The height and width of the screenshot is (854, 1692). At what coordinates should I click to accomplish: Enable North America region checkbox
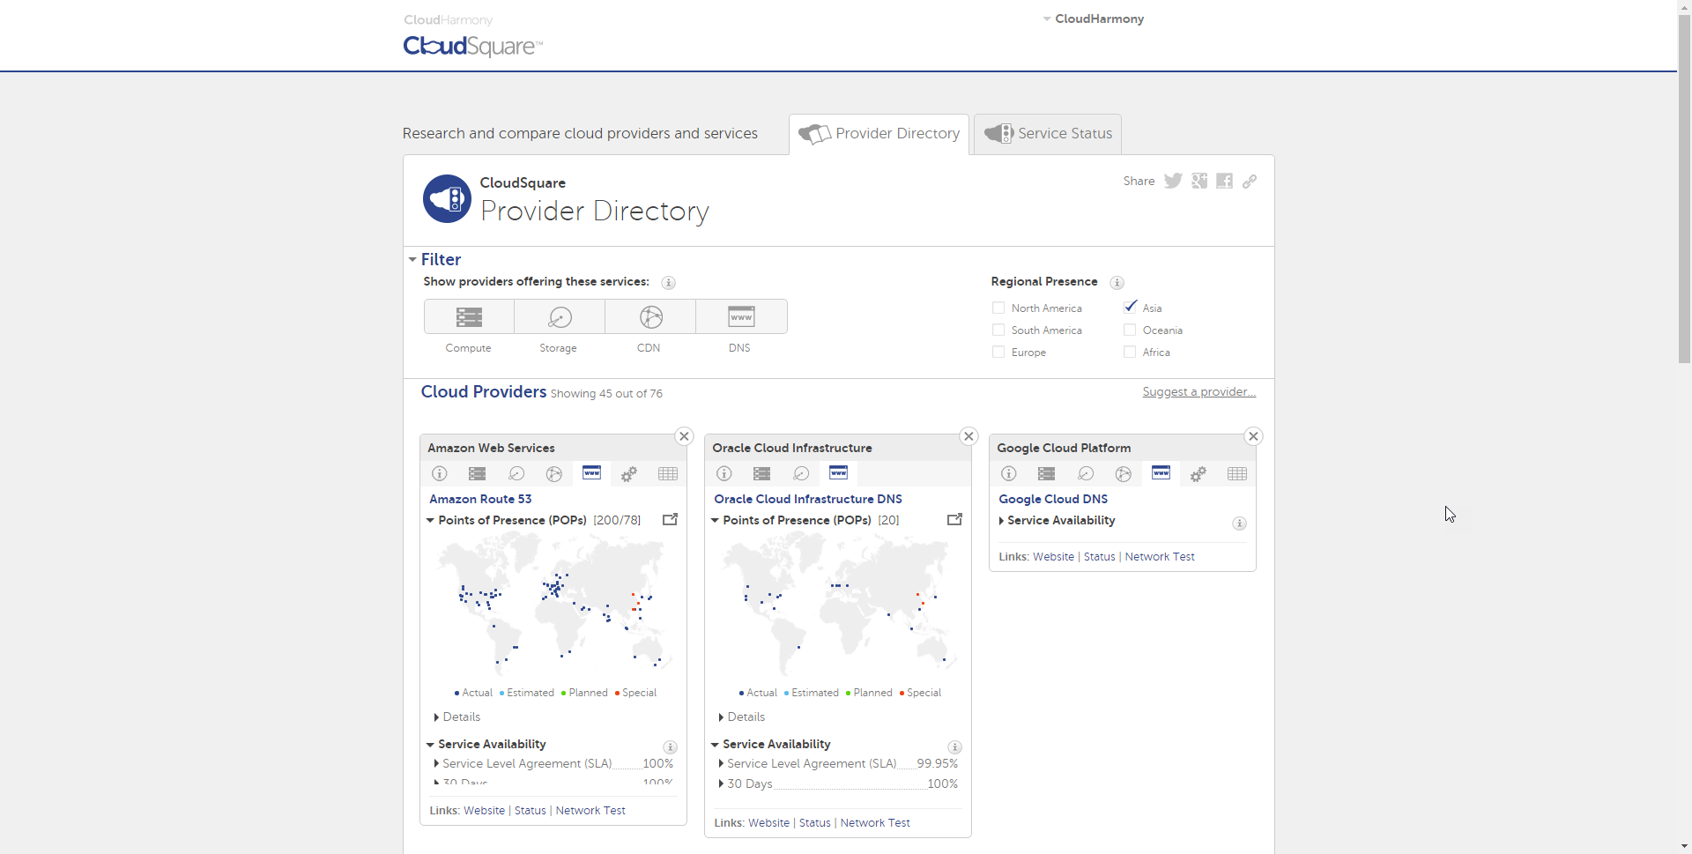[x=998, y=308]
